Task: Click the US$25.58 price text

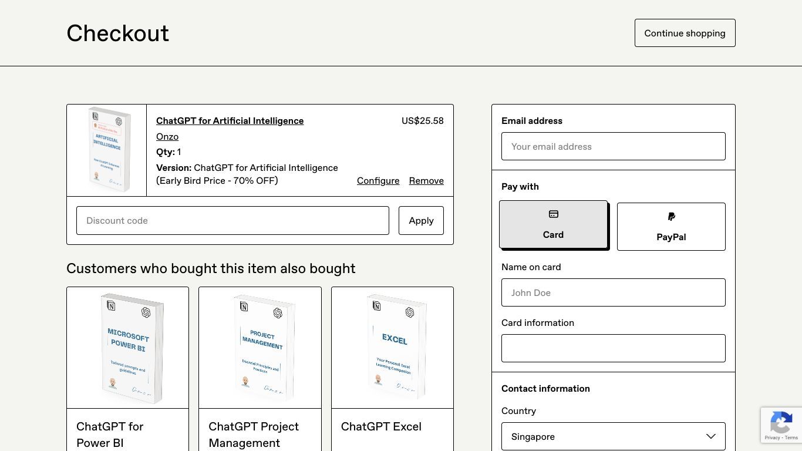Action: 423,120
